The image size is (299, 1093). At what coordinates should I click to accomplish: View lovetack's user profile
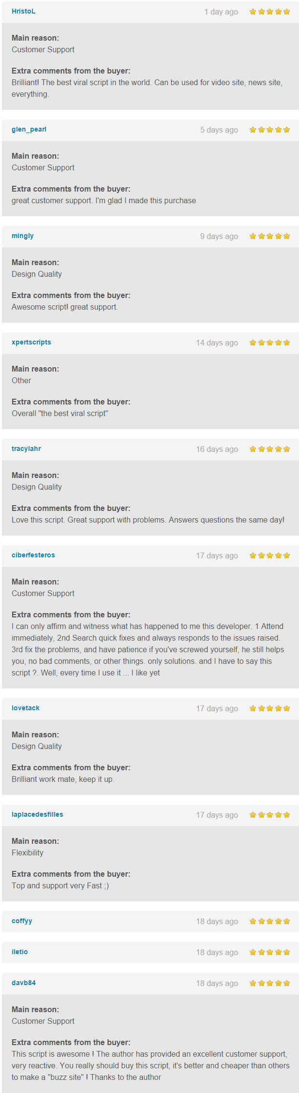[x=26, y=708]
